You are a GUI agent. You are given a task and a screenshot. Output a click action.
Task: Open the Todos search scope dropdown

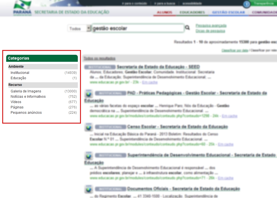pyautogui.click(x=80, y=29)
